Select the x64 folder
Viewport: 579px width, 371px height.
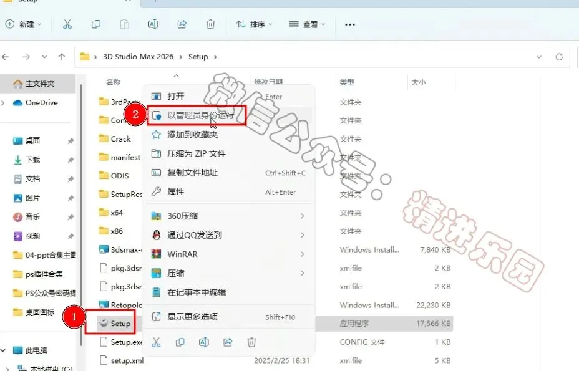111,213
